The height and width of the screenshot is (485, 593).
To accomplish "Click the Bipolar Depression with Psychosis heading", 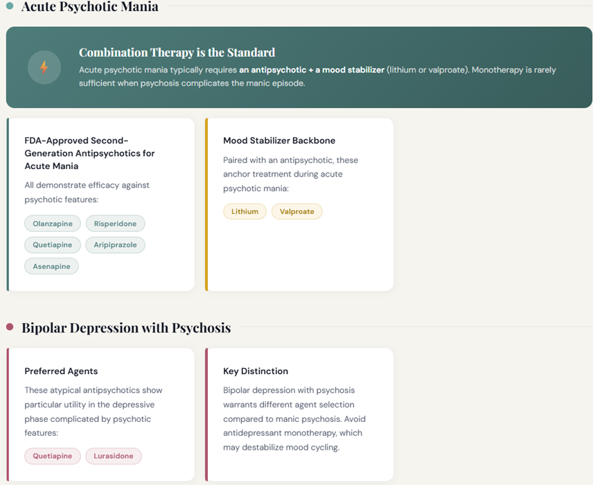I will point(126,328).
